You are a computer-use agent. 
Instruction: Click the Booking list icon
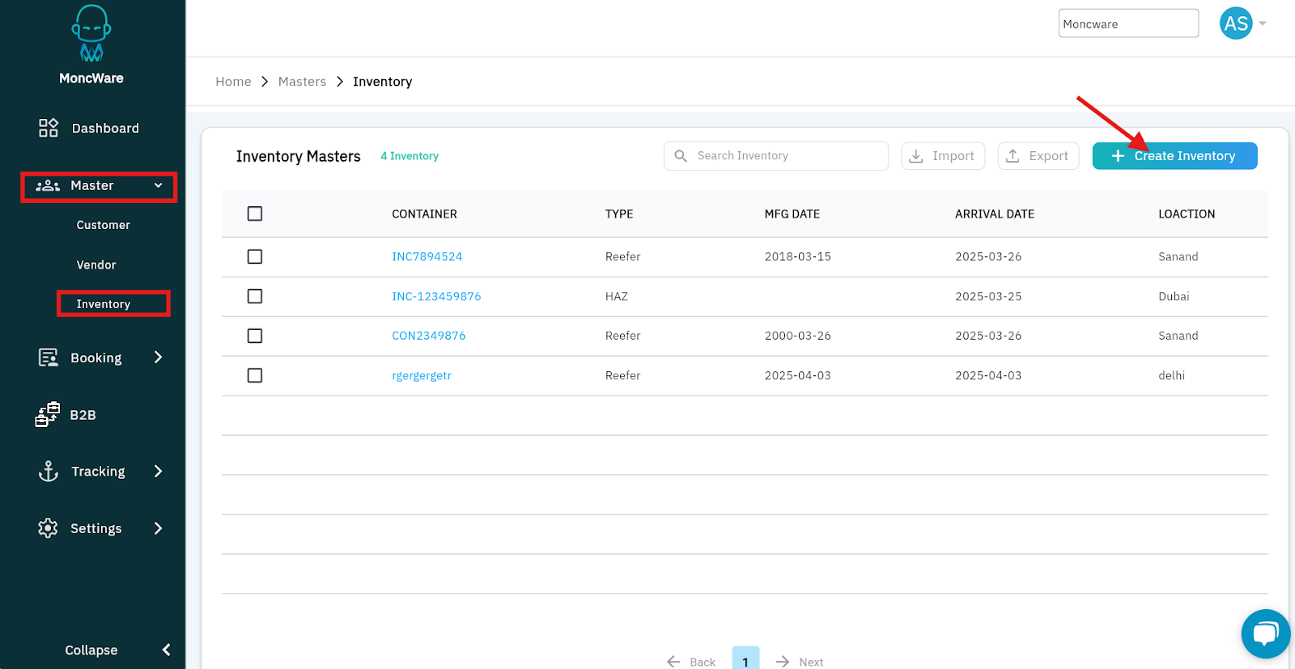point(49,358)
